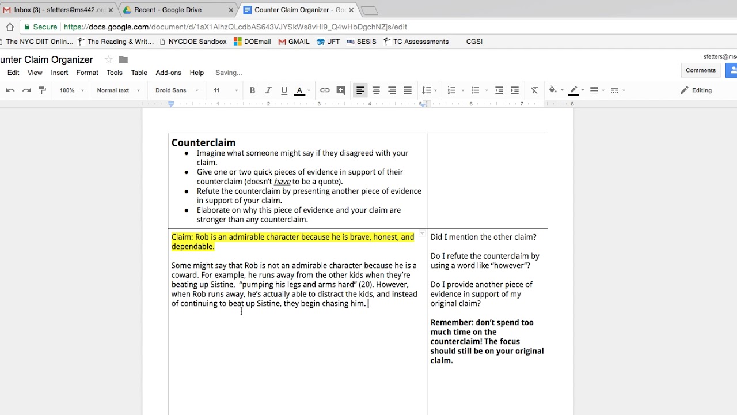This screenshot has width=737, height=415.
Task: Open the View menu
Action: tap(35, 73)
